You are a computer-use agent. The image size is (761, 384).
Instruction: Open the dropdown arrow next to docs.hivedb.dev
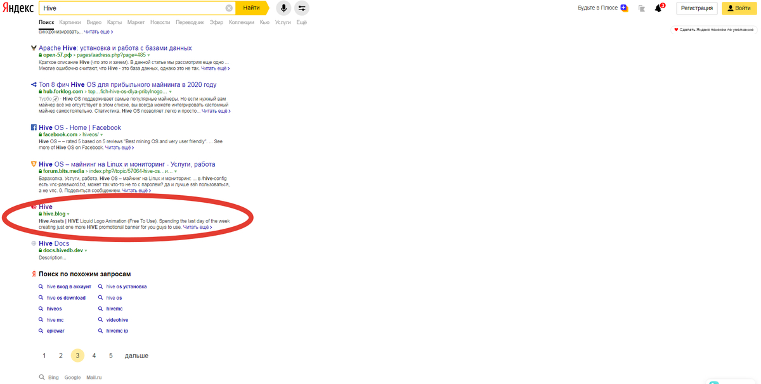click(86, 251)
